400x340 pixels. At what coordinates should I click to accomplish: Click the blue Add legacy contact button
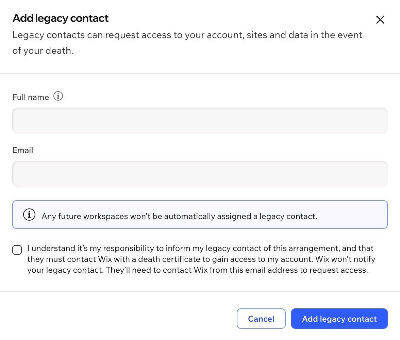click(339, 319)
